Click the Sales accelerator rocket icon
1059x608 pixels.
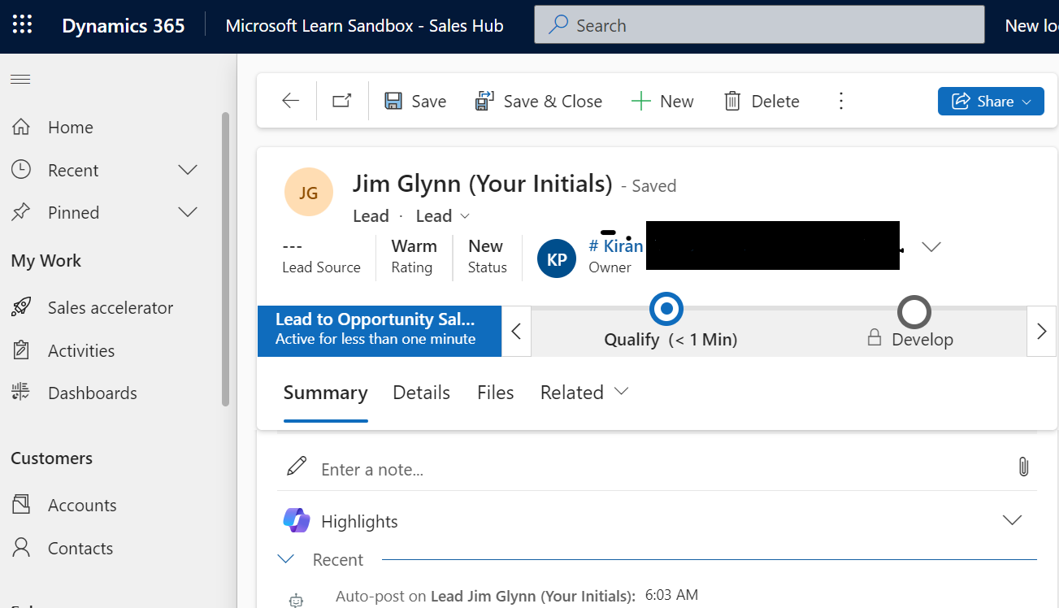coord(21,307)
